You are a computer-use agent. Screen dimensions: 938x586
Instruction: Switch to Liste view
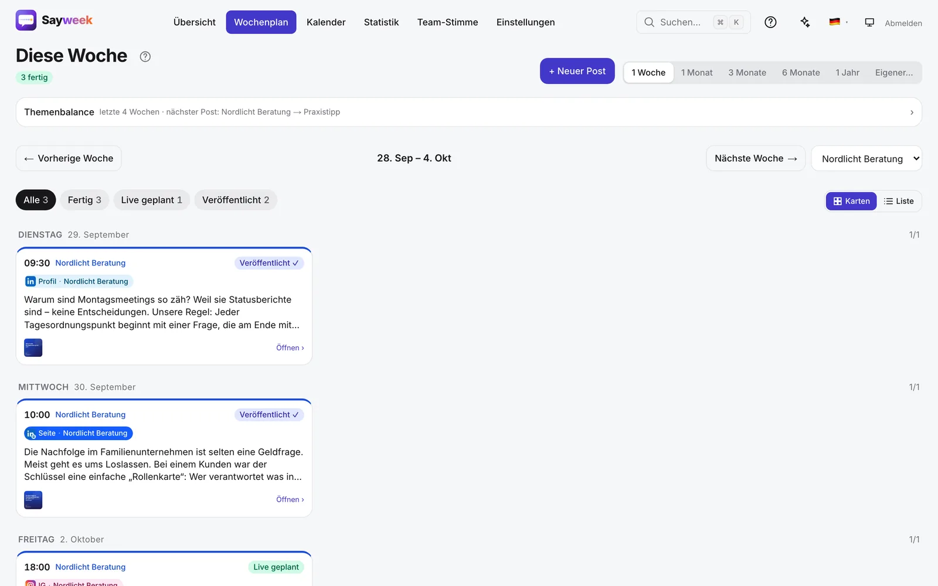click(899, 201)
